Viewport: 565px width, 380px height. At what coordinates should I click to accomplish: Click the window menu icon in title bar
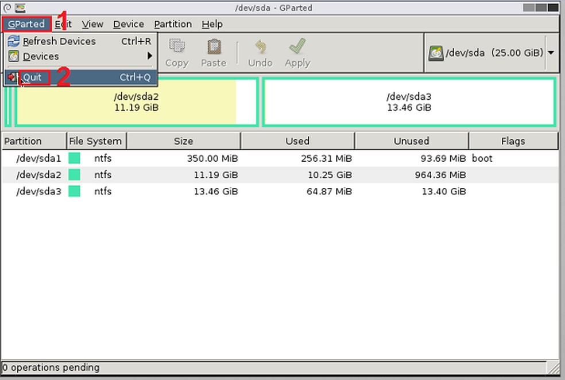(7, 7)
